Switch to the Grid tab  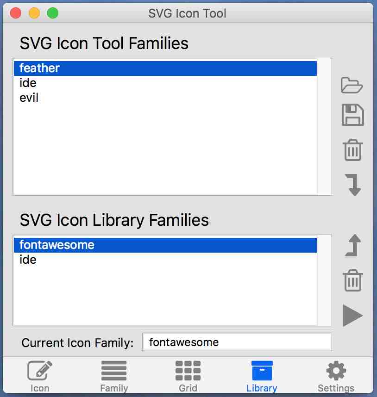188,376
